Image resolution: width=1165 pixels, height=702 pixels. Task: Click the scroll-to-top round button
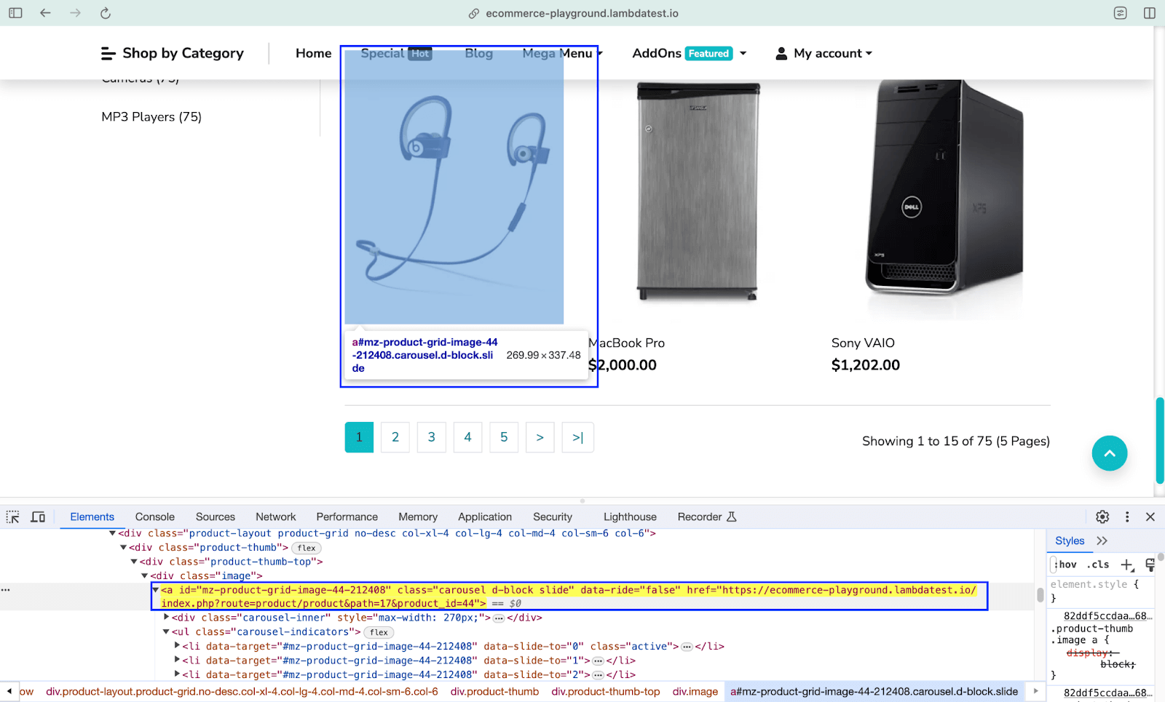click(x=1109, y=453)
